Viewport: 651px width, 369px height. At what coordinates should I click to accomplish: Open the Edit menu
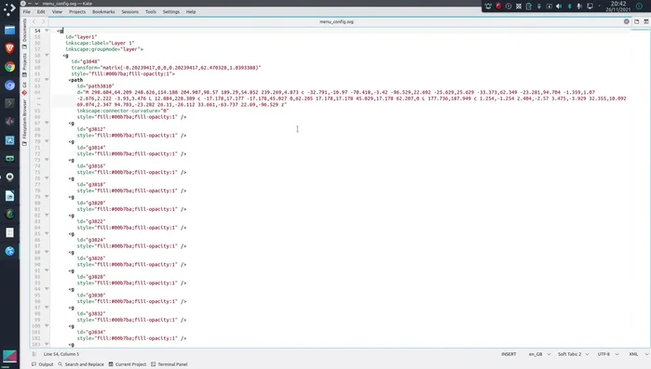coord(41,11)
